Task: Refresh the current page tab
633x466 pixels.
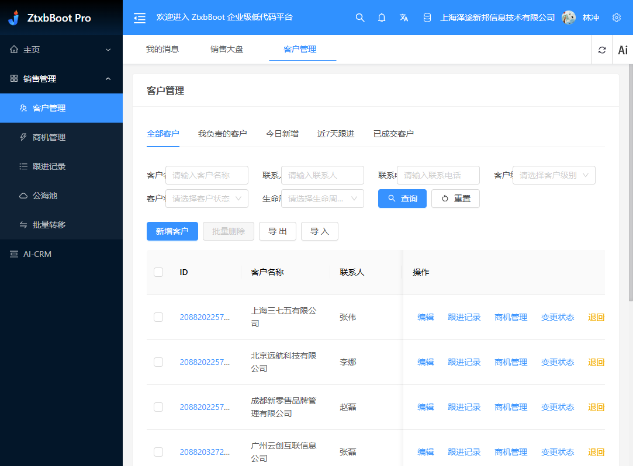Action: click(602, 50)
